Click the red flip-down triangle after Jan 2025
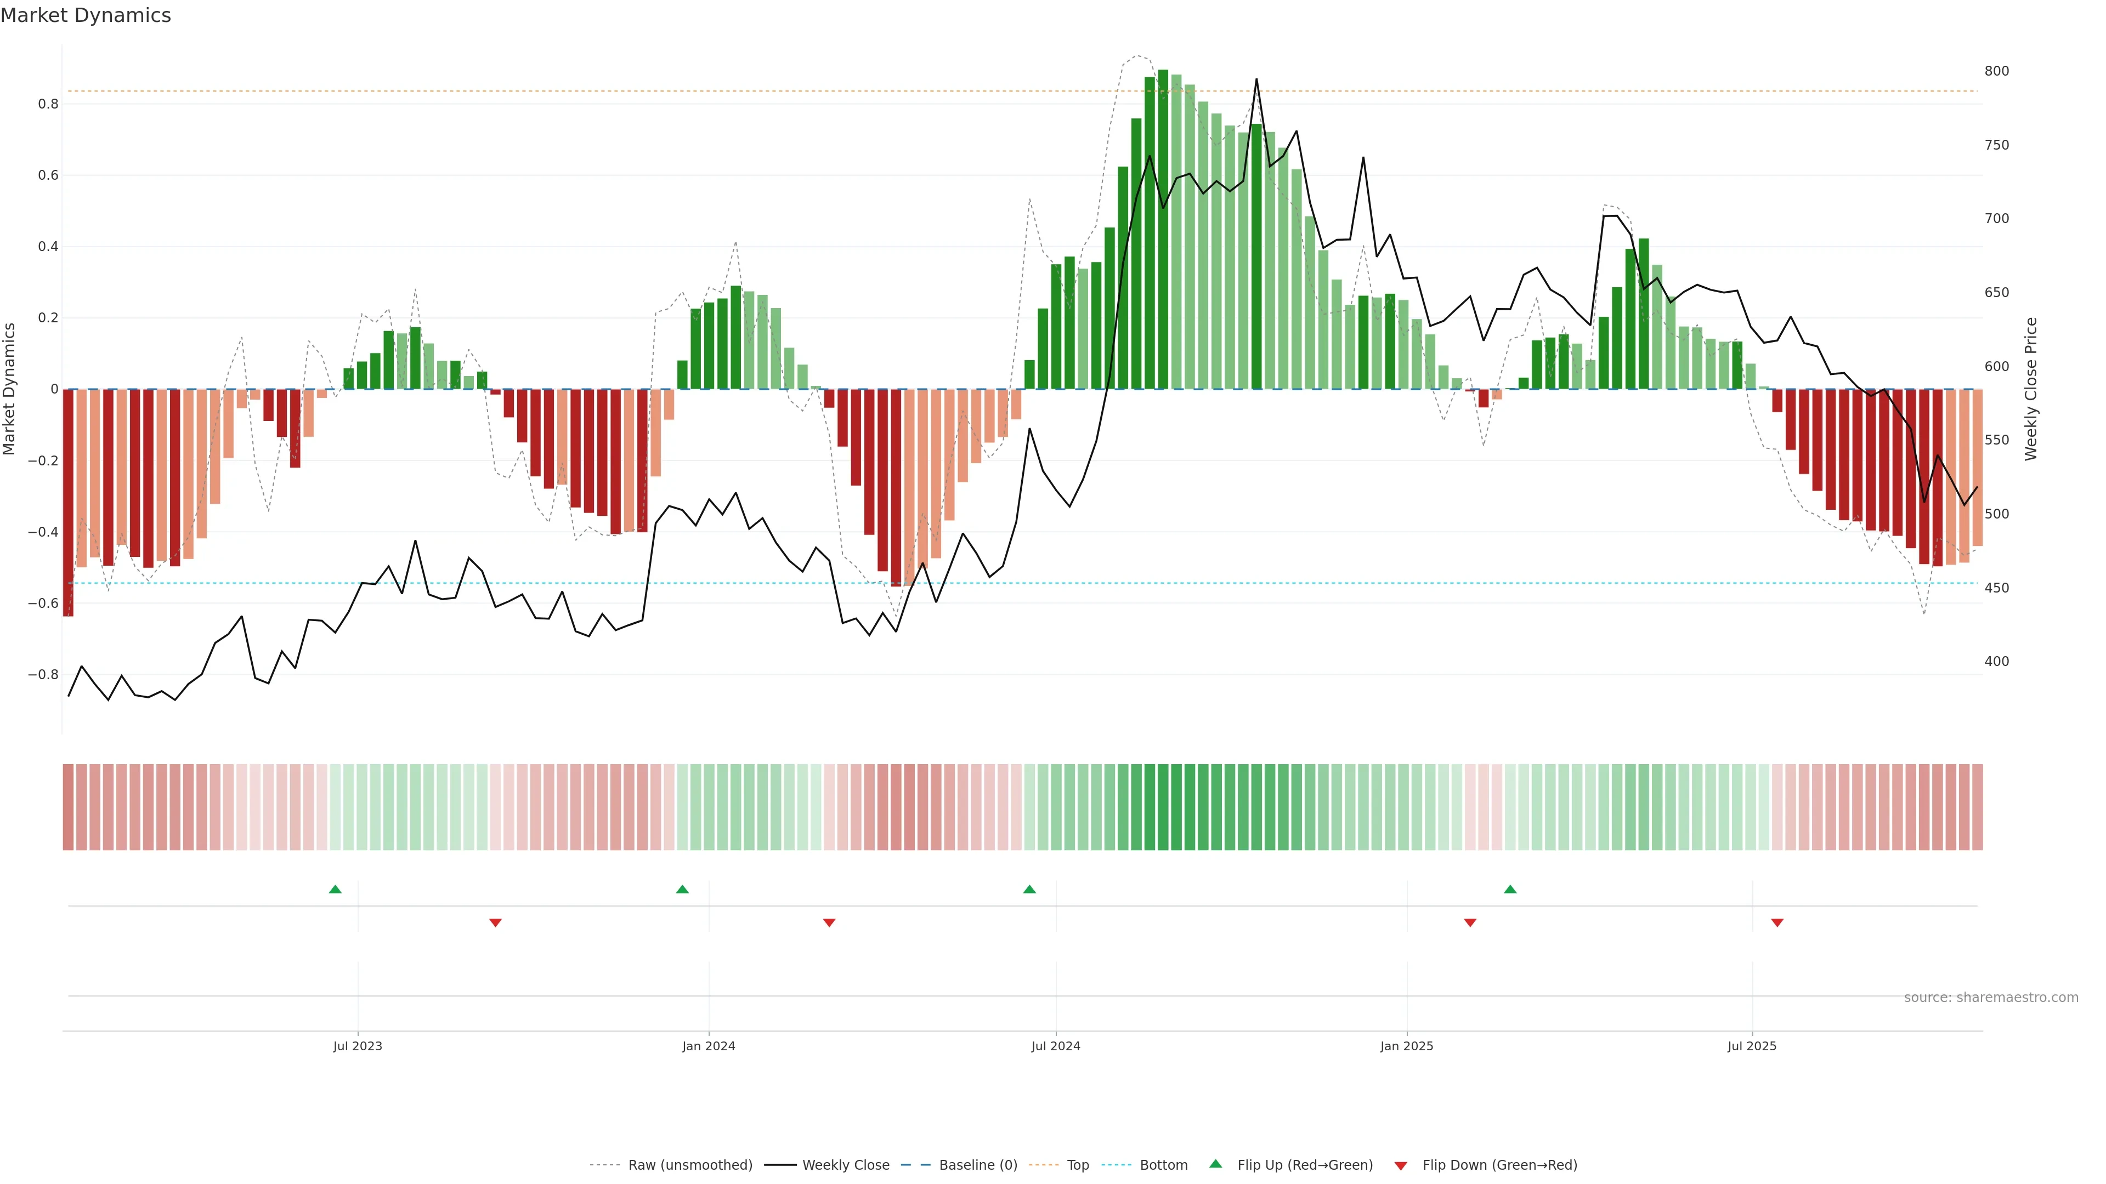2106x1184 pixels. [x=1470, y=923]
